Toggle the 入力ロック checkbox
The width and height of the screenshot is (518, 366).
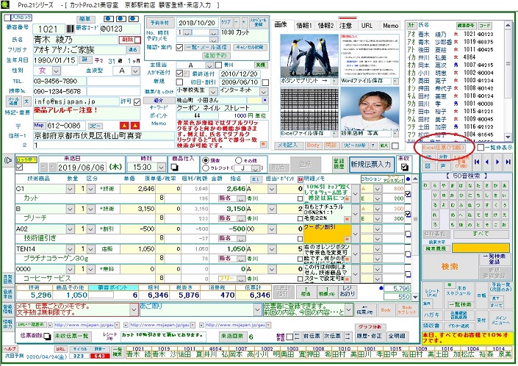(x=7, y=18)
